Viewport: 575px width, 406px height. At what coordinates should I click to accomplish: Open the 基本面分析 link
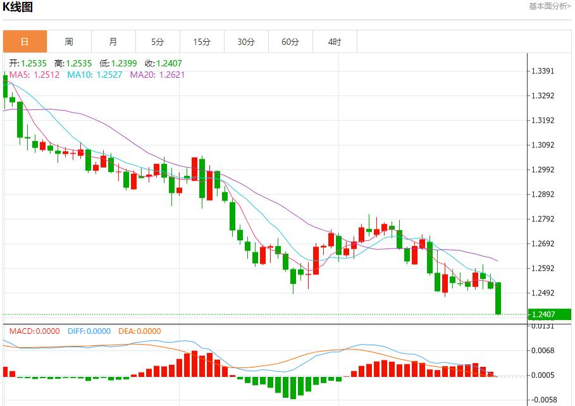[x=550, y=6]
